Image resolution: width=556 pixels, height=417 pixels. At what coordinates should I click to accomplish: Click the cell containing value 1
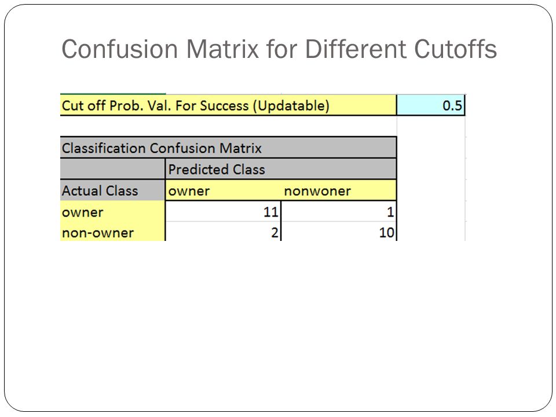[339, 212]
